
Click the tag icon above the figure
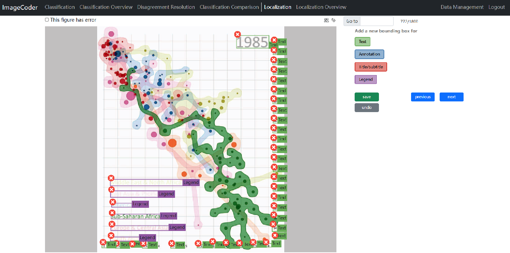point(334,20)
